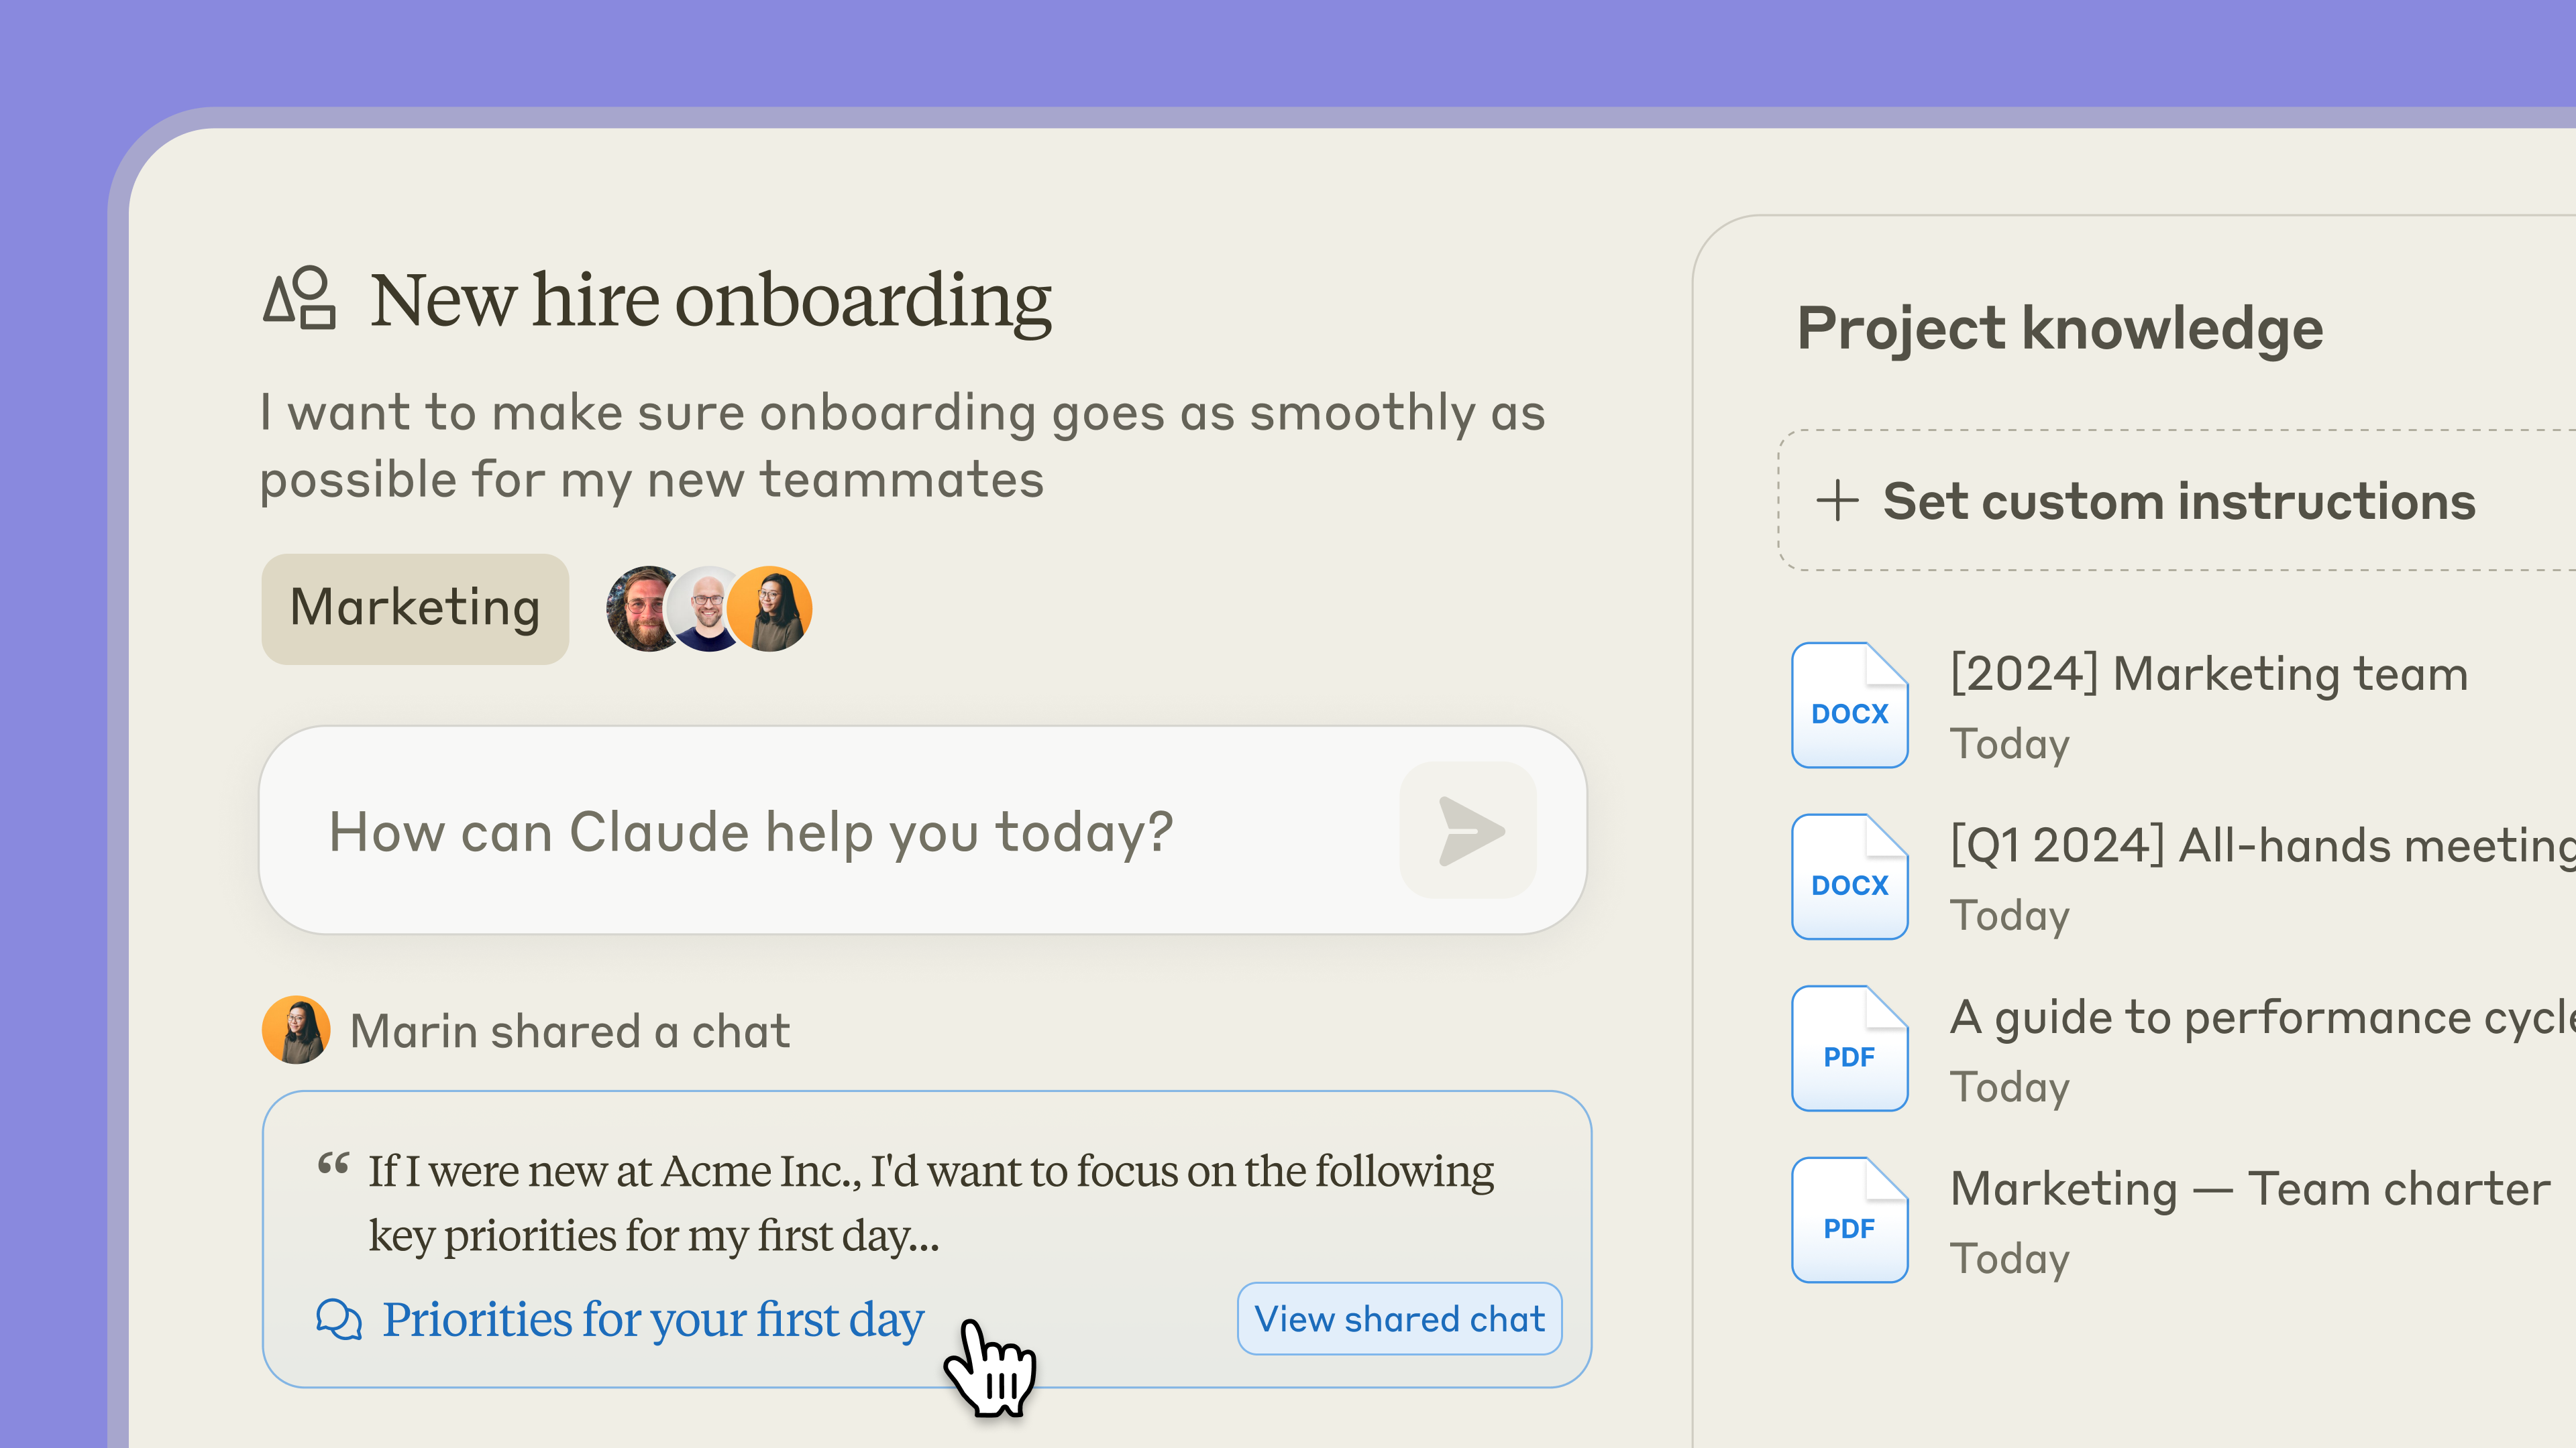Click Set custom instructions

point(2179,501)
